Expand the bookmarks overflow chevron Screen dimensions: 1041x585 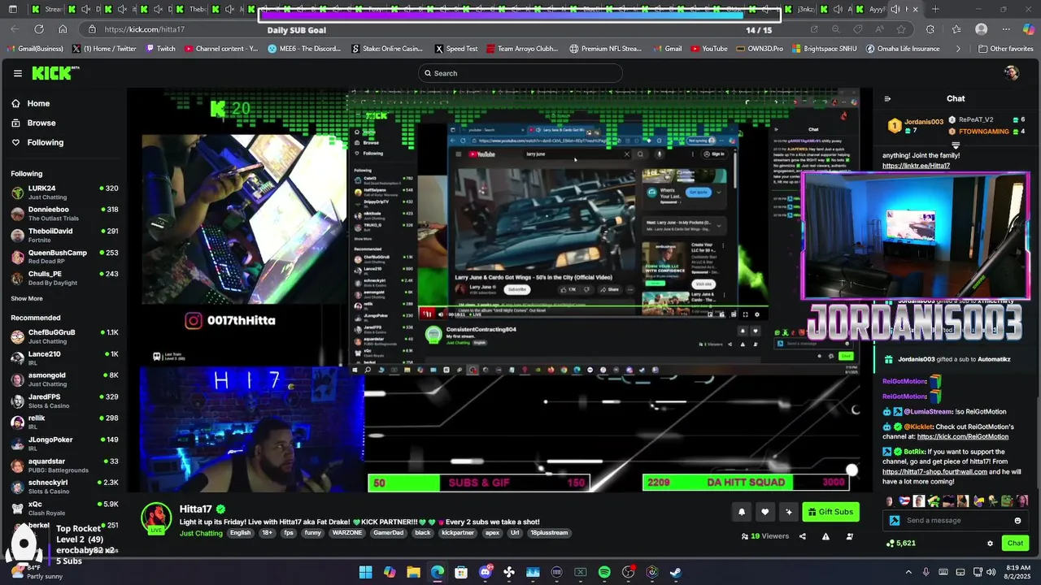(x=957, y=49)
